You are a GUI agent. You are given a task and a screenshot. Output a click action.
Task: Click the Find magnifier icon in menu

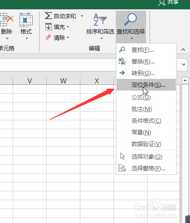tap(122, 49)
